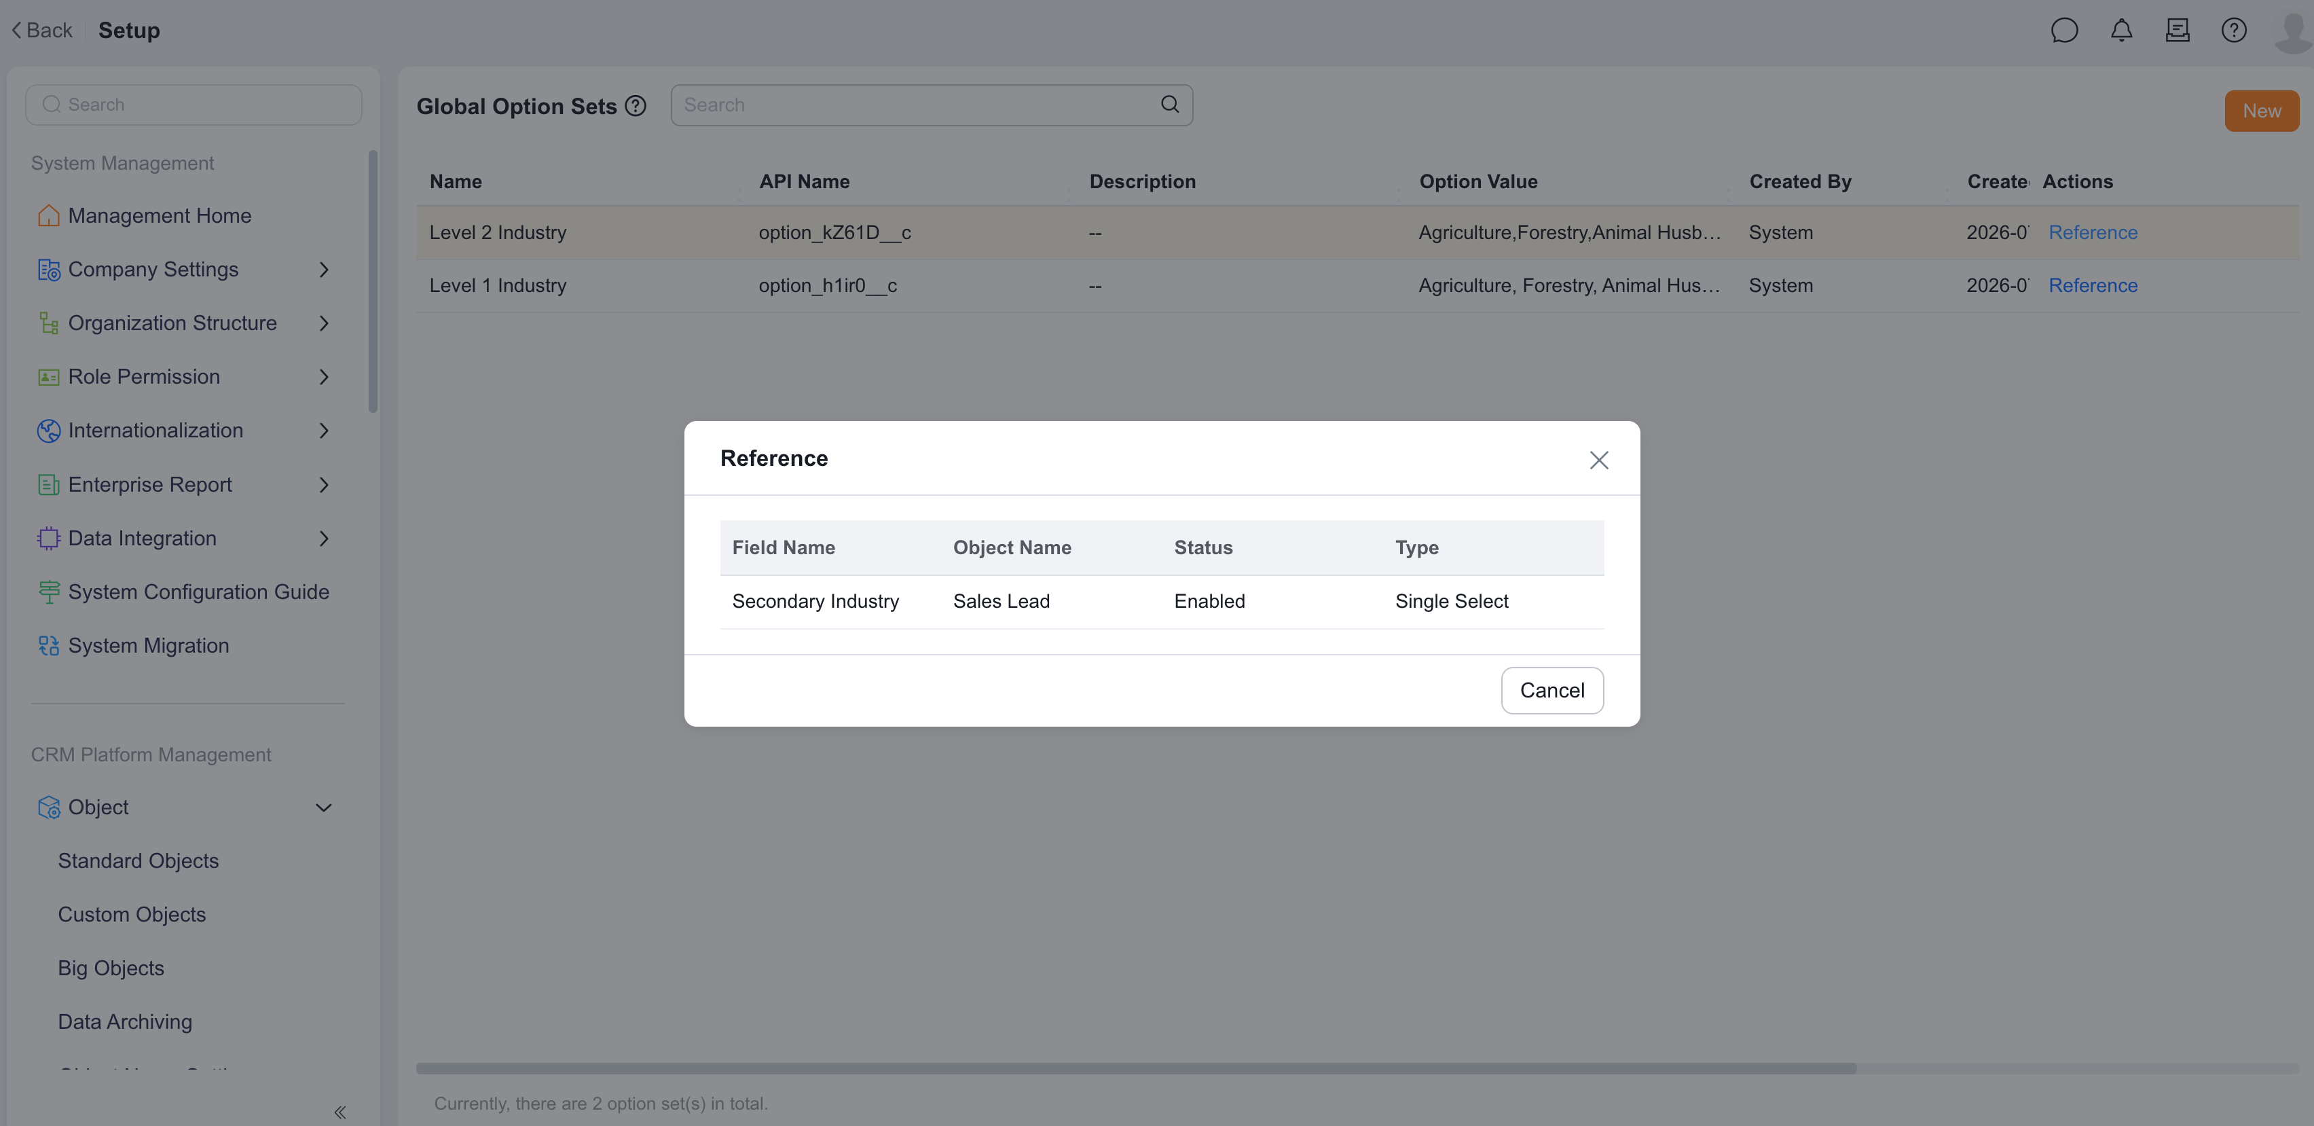Click the System Configuration Guide icon
The height and width of the screenshot is (1126, 2314).
click(x=48, y=592)
